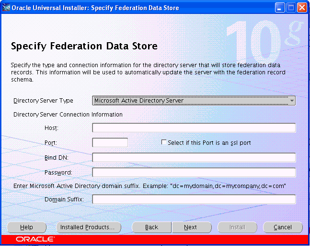Proceed with the Next button
The width and height of the screenshot is (310, 246).
192,227
